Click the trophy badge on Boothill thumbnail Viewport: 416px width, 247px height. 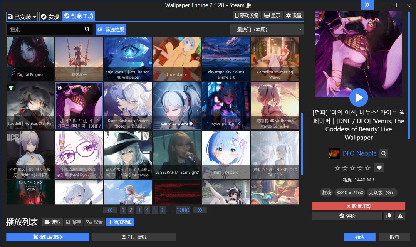11,87
